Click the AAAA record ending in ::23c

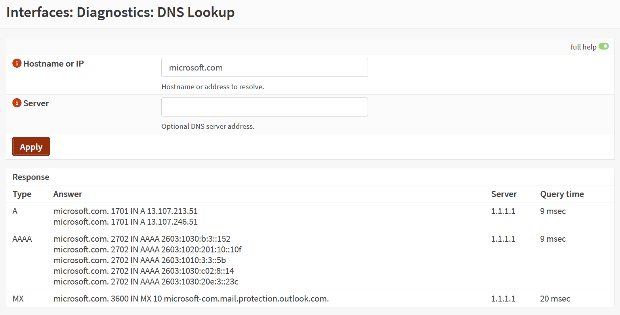coord(146,282)
